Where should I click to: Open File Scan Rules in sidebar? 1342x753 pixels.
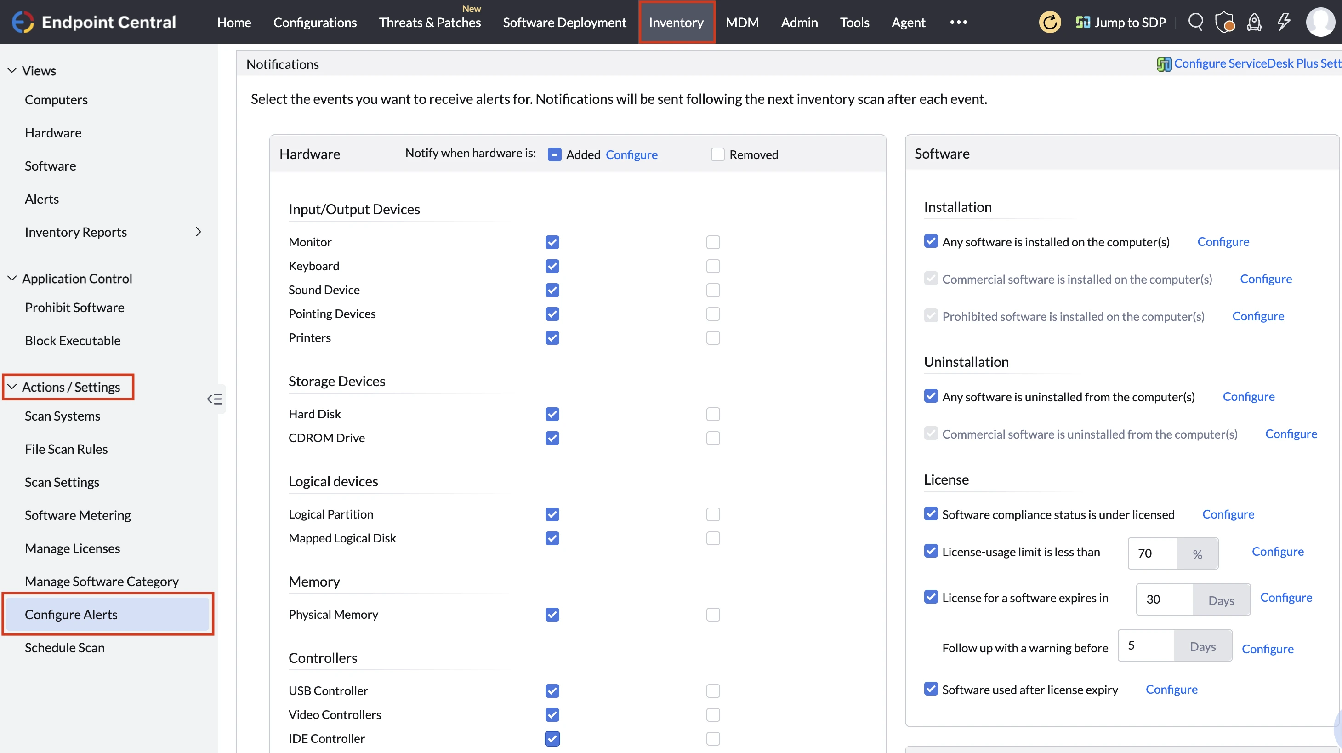66,449
